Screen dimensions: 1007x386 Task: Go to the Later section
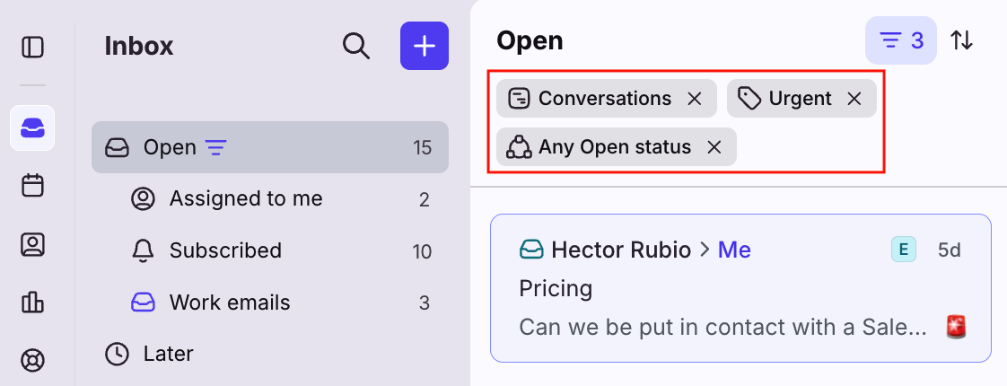168,354
